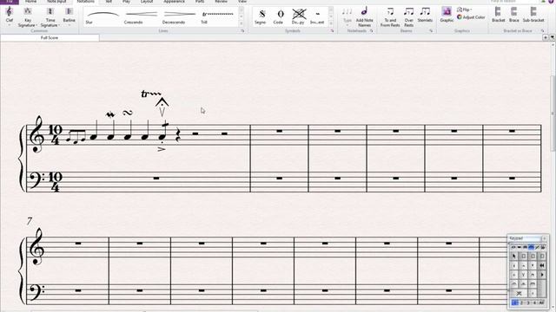Viewport: 556px width, 312px height.
Task: Click the vertical scrollbar of the score
Action: 553,114
